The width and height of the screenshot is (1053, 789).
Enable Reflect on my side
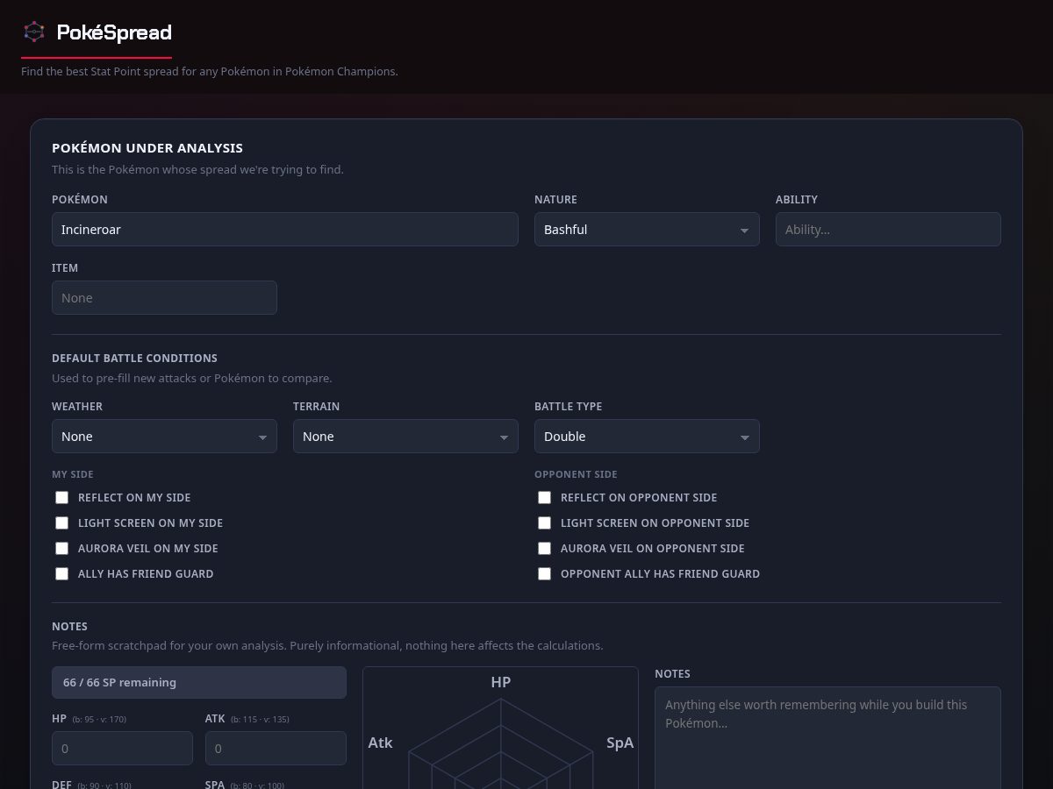(61, 498)
